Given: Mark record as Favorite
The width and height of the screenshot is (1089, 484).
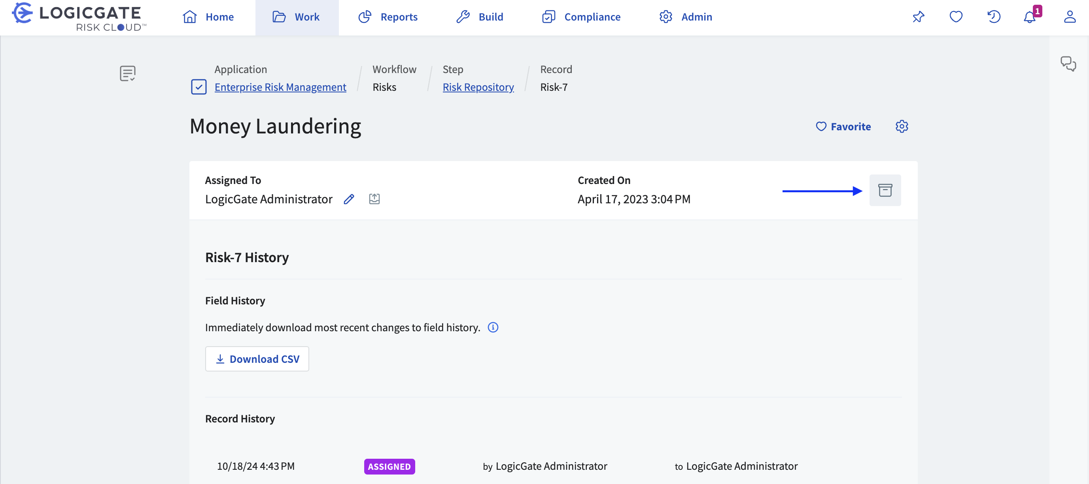Looking at the screenshot, I should pos(843,127).
